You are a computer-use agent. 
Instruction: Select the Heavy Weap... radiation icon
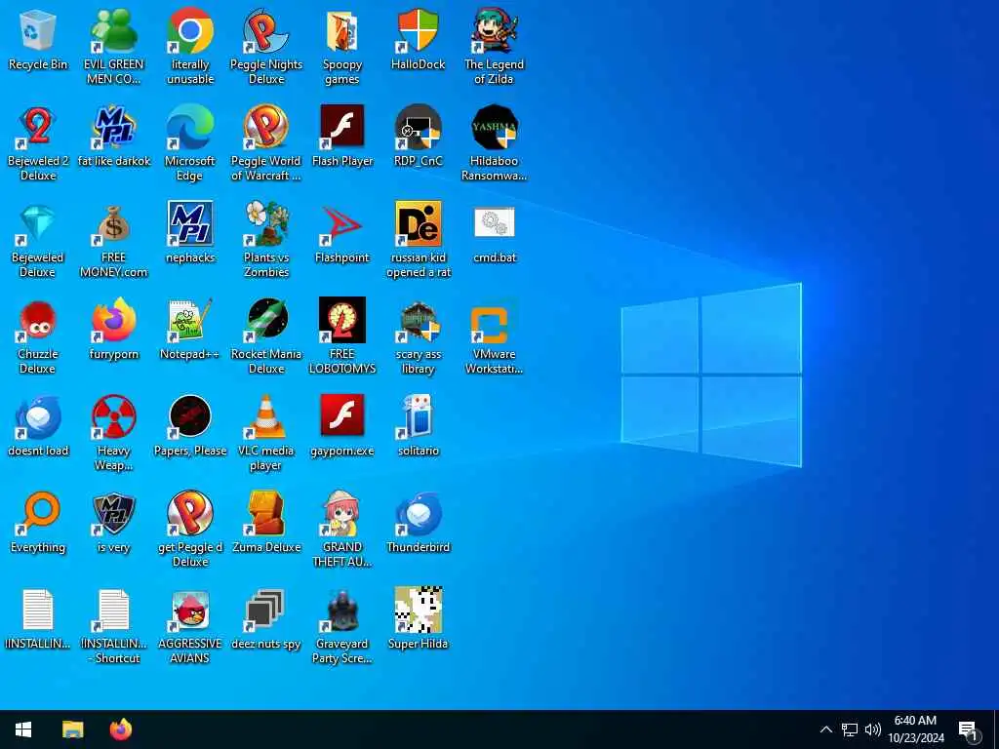click(114, 417)
